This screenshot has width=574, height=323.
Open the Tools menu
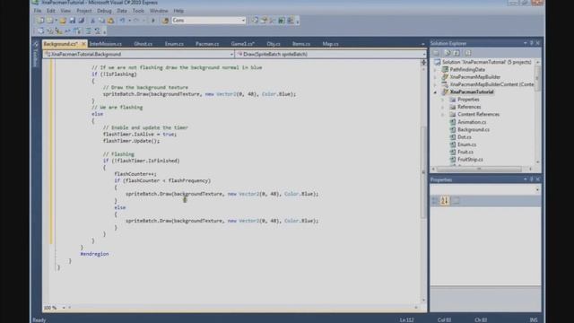[138, 11]
